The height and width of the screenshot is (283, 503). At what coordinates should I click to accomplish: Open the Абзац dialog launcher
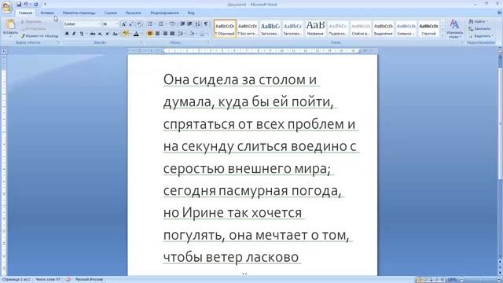click(208, 42)
